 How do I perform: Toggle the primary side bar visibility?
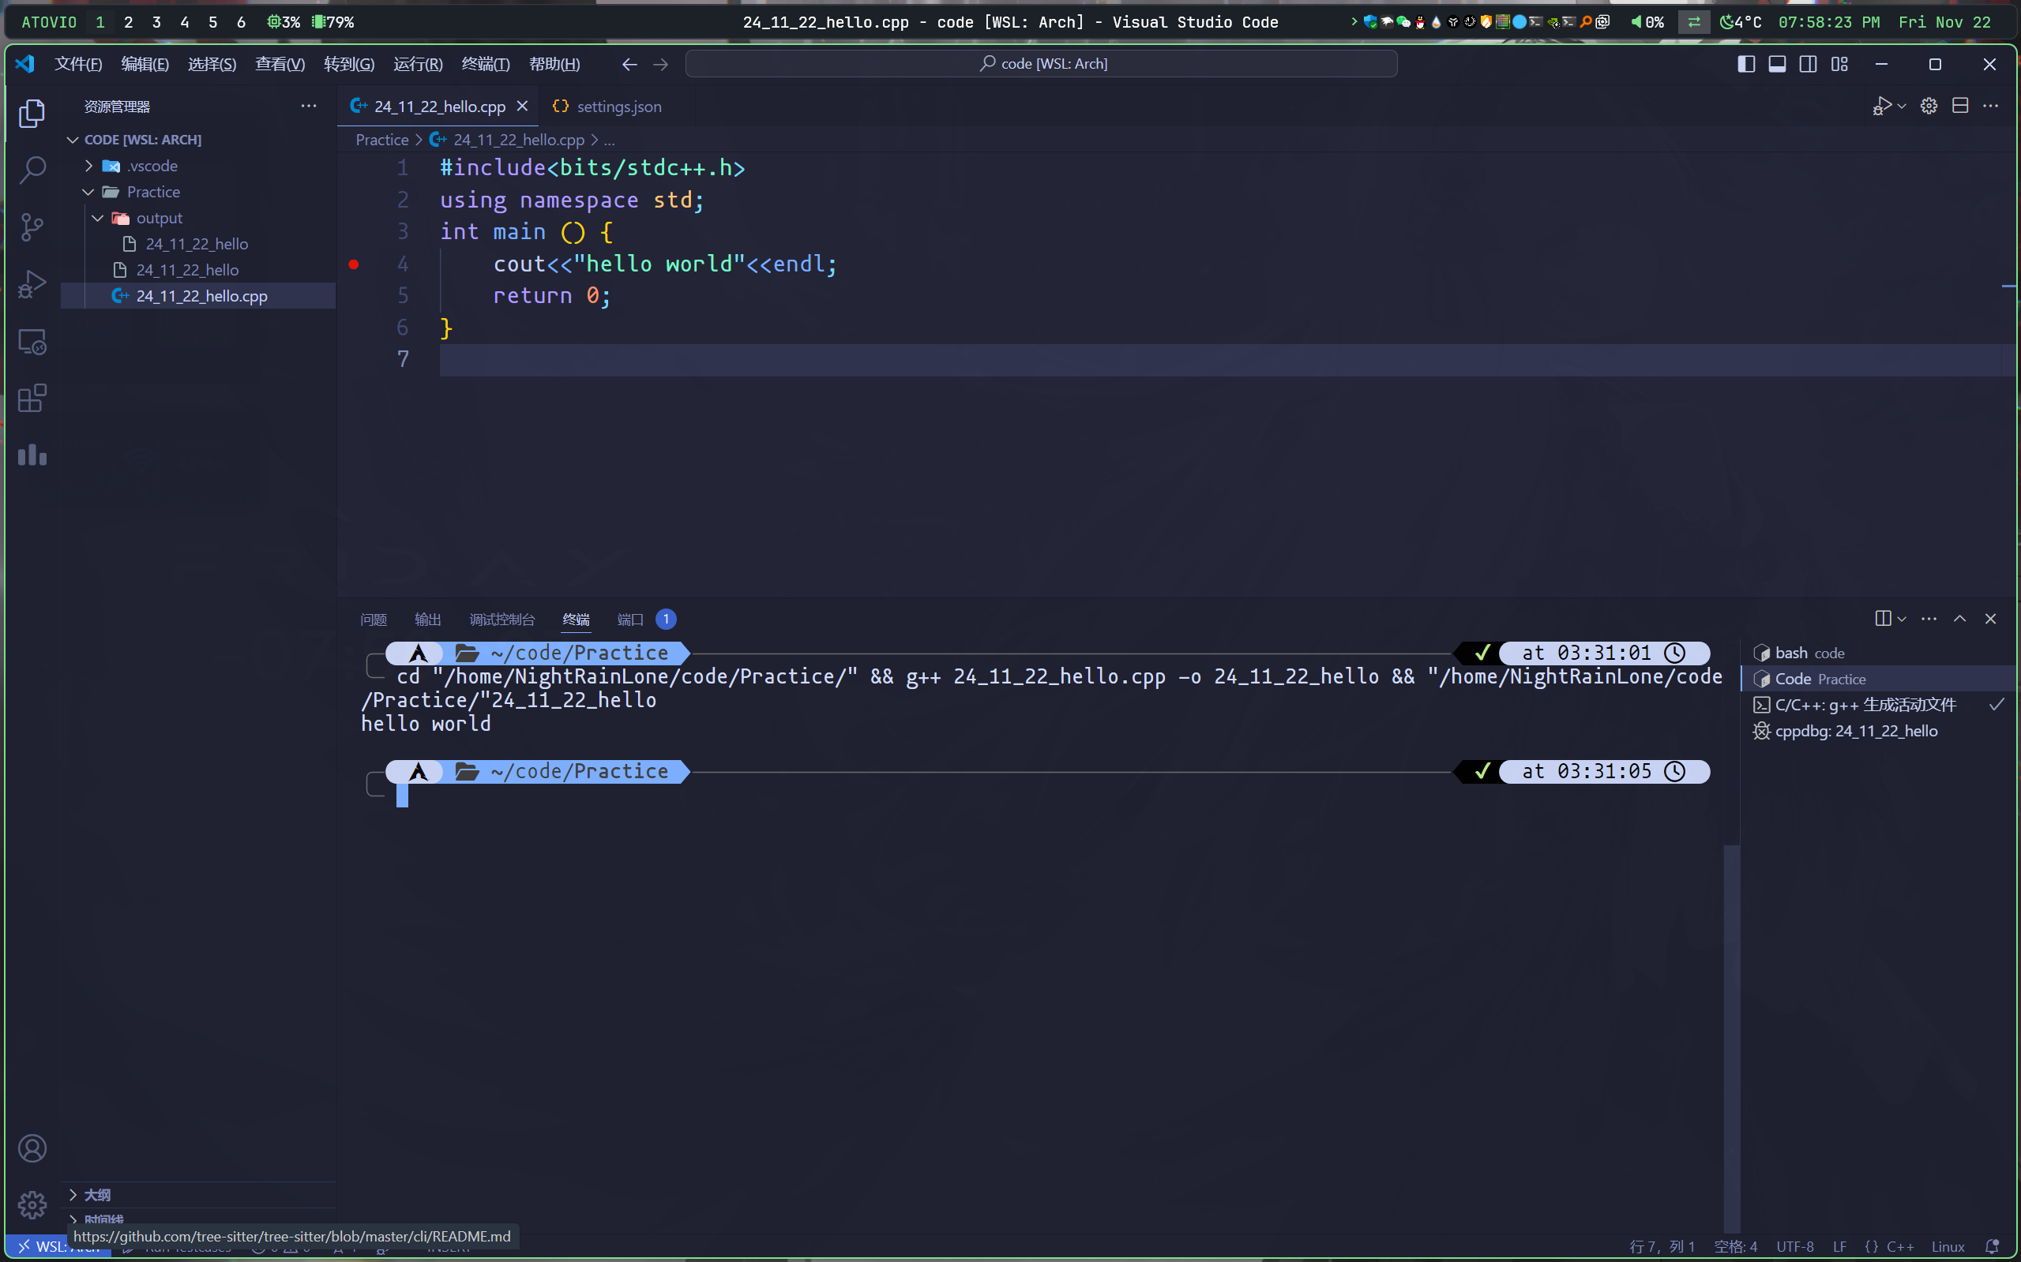(1745, 64)
